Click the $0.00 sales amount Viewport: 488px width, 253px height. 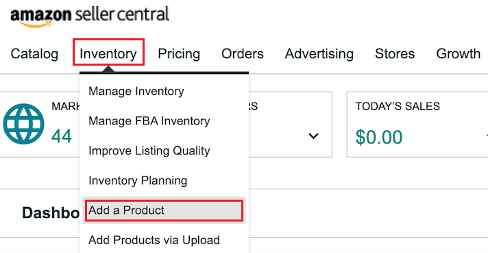(379, 137)
